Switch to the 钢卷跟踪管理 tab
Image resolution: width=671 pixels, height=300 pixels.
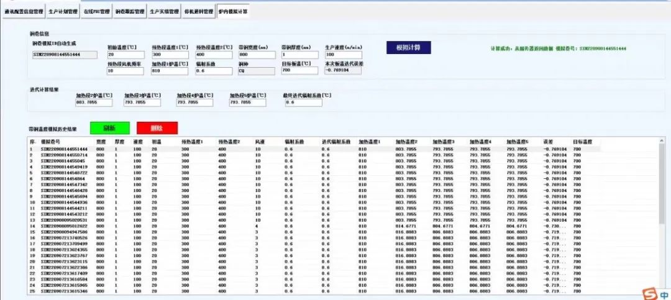click(130, 12)
